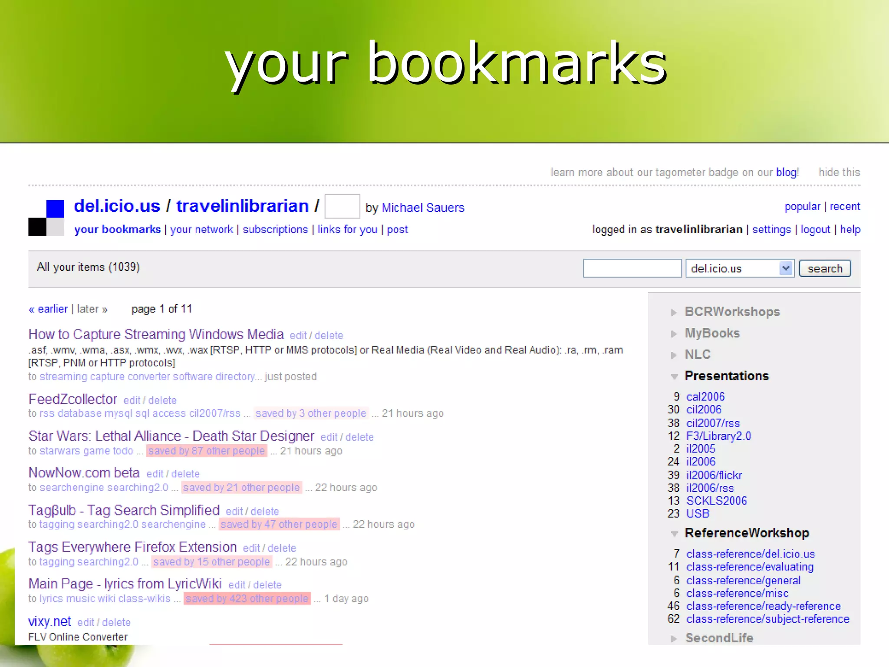Log out via the logout link

[x=815, y=229]
